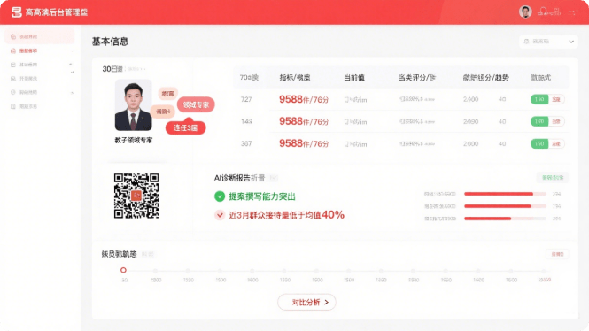Click the profile photo thumbnail
Screen dimensions: 589x331
pos(134,105)
